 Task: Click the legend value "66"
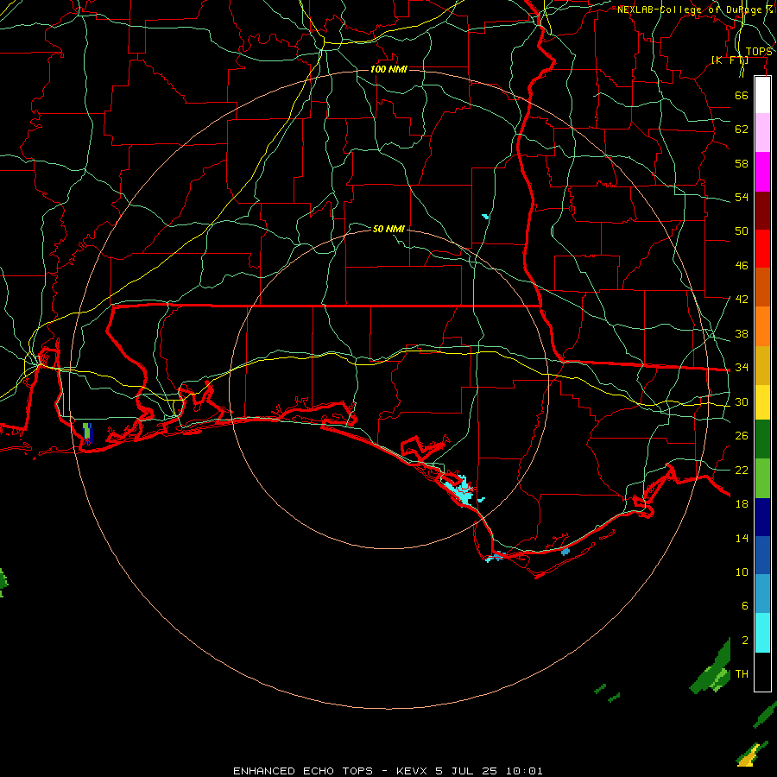tap(742, 95)
